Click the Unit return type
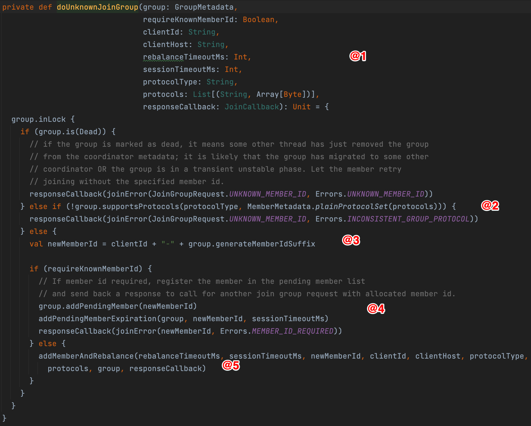Image resolution: width=531 pixels, height=426 pixels. click(x=302, y=107)
